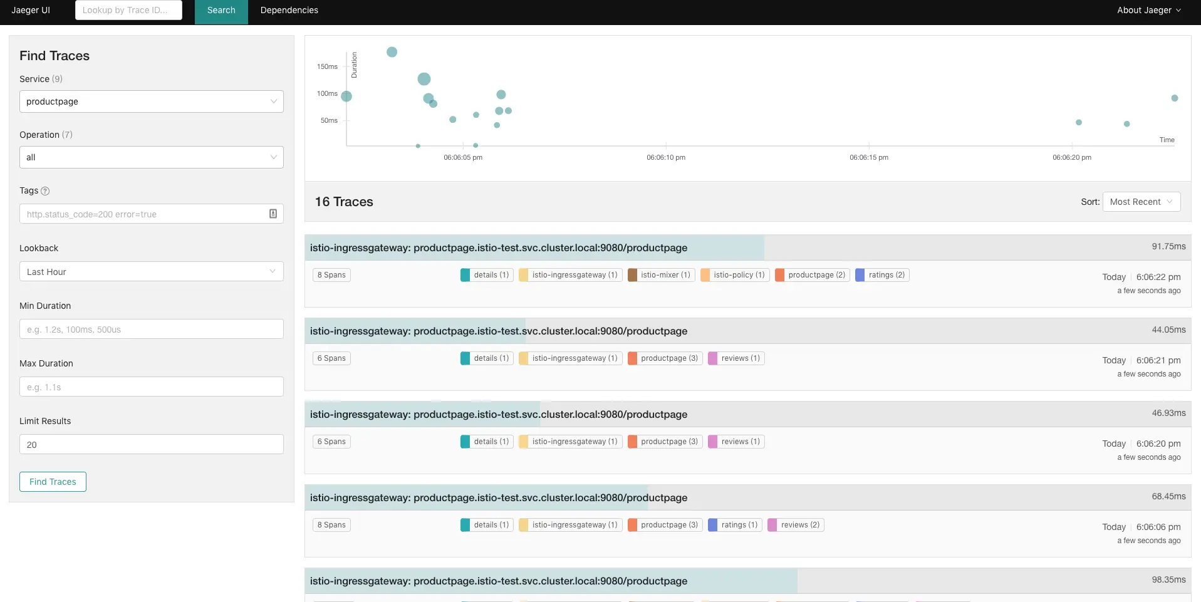Click the ratings (2) service tag
This screenshot has width=1201, height=602.
click(882, 275)
